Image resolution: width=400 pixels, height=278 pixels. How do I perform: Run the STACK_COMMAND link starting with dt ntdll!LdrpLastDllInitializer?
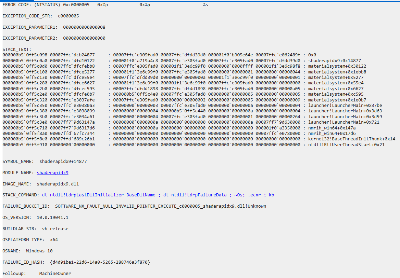tap(158, 195)
